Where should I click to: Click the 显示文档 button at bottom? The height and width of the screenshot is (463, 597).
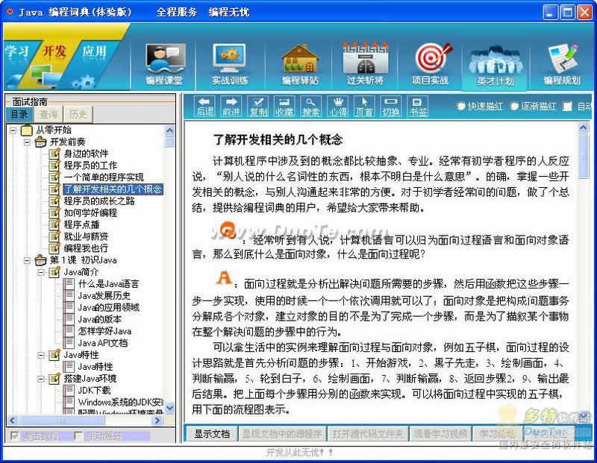(x=212, y=434)
